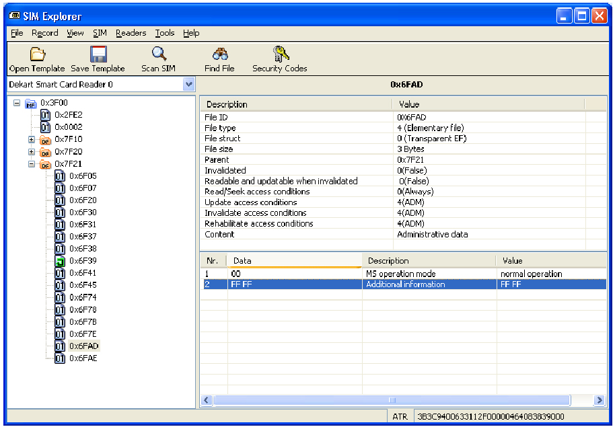Open Find File binoculars tool
The height and width of the screenshot is (427, 615).
coord(219,55)
